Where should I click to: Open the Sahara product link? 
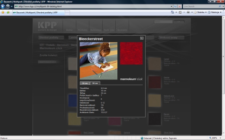click(x=127, y=133)
